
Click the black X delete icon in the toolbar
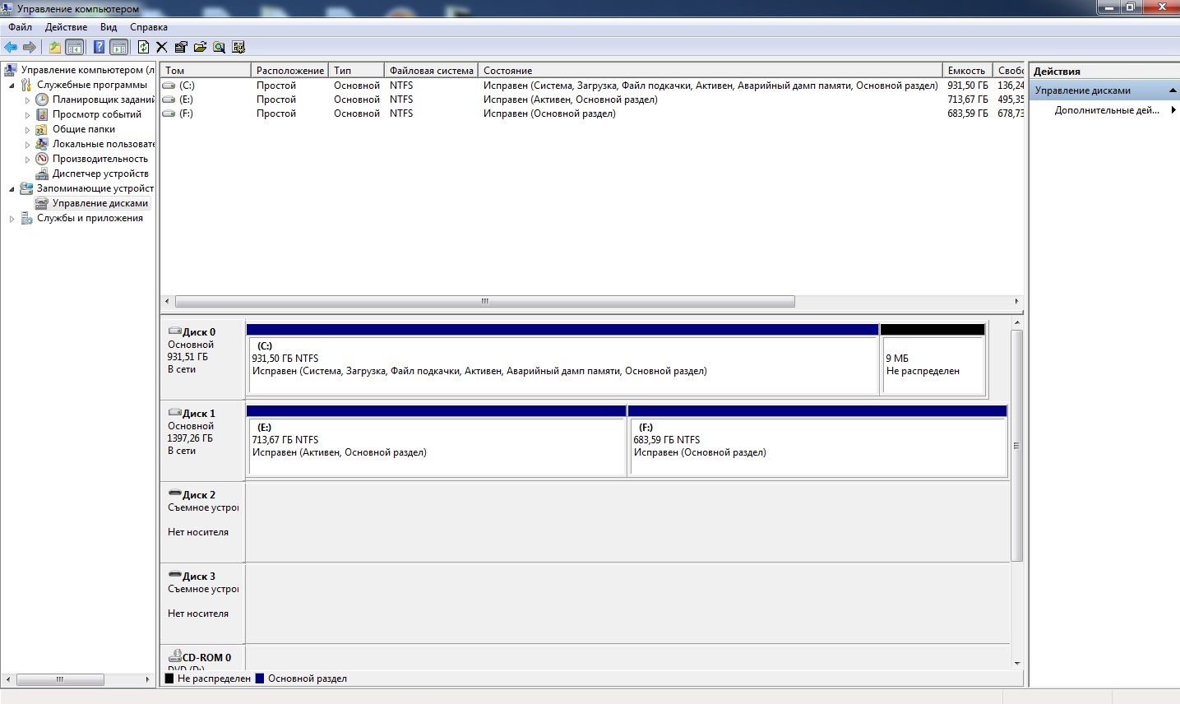161,47
